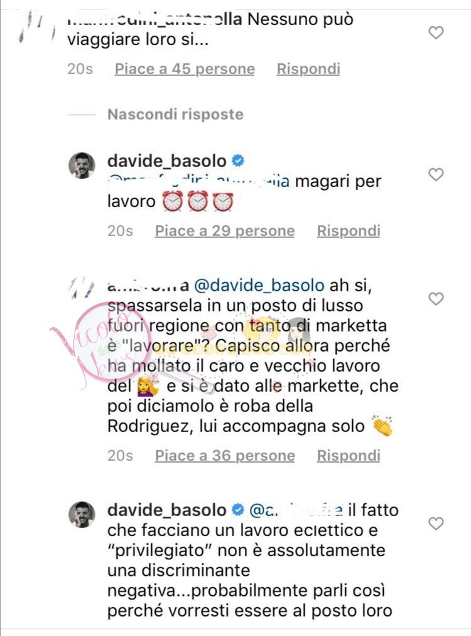View the 45 people who liked

point(185,69)
